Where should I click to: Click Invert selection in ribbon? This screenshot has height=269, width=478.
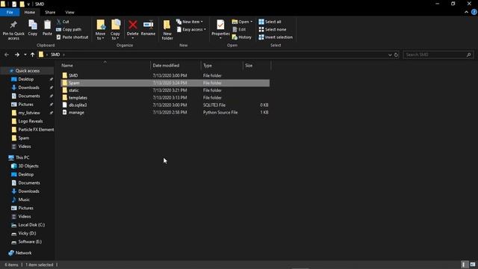(x=276, y=37)
